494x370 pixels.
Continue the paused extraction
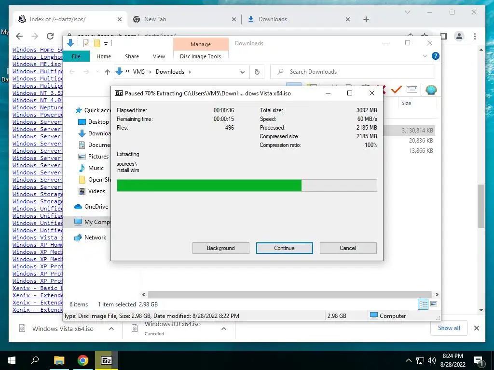click(x=284, y=248)
